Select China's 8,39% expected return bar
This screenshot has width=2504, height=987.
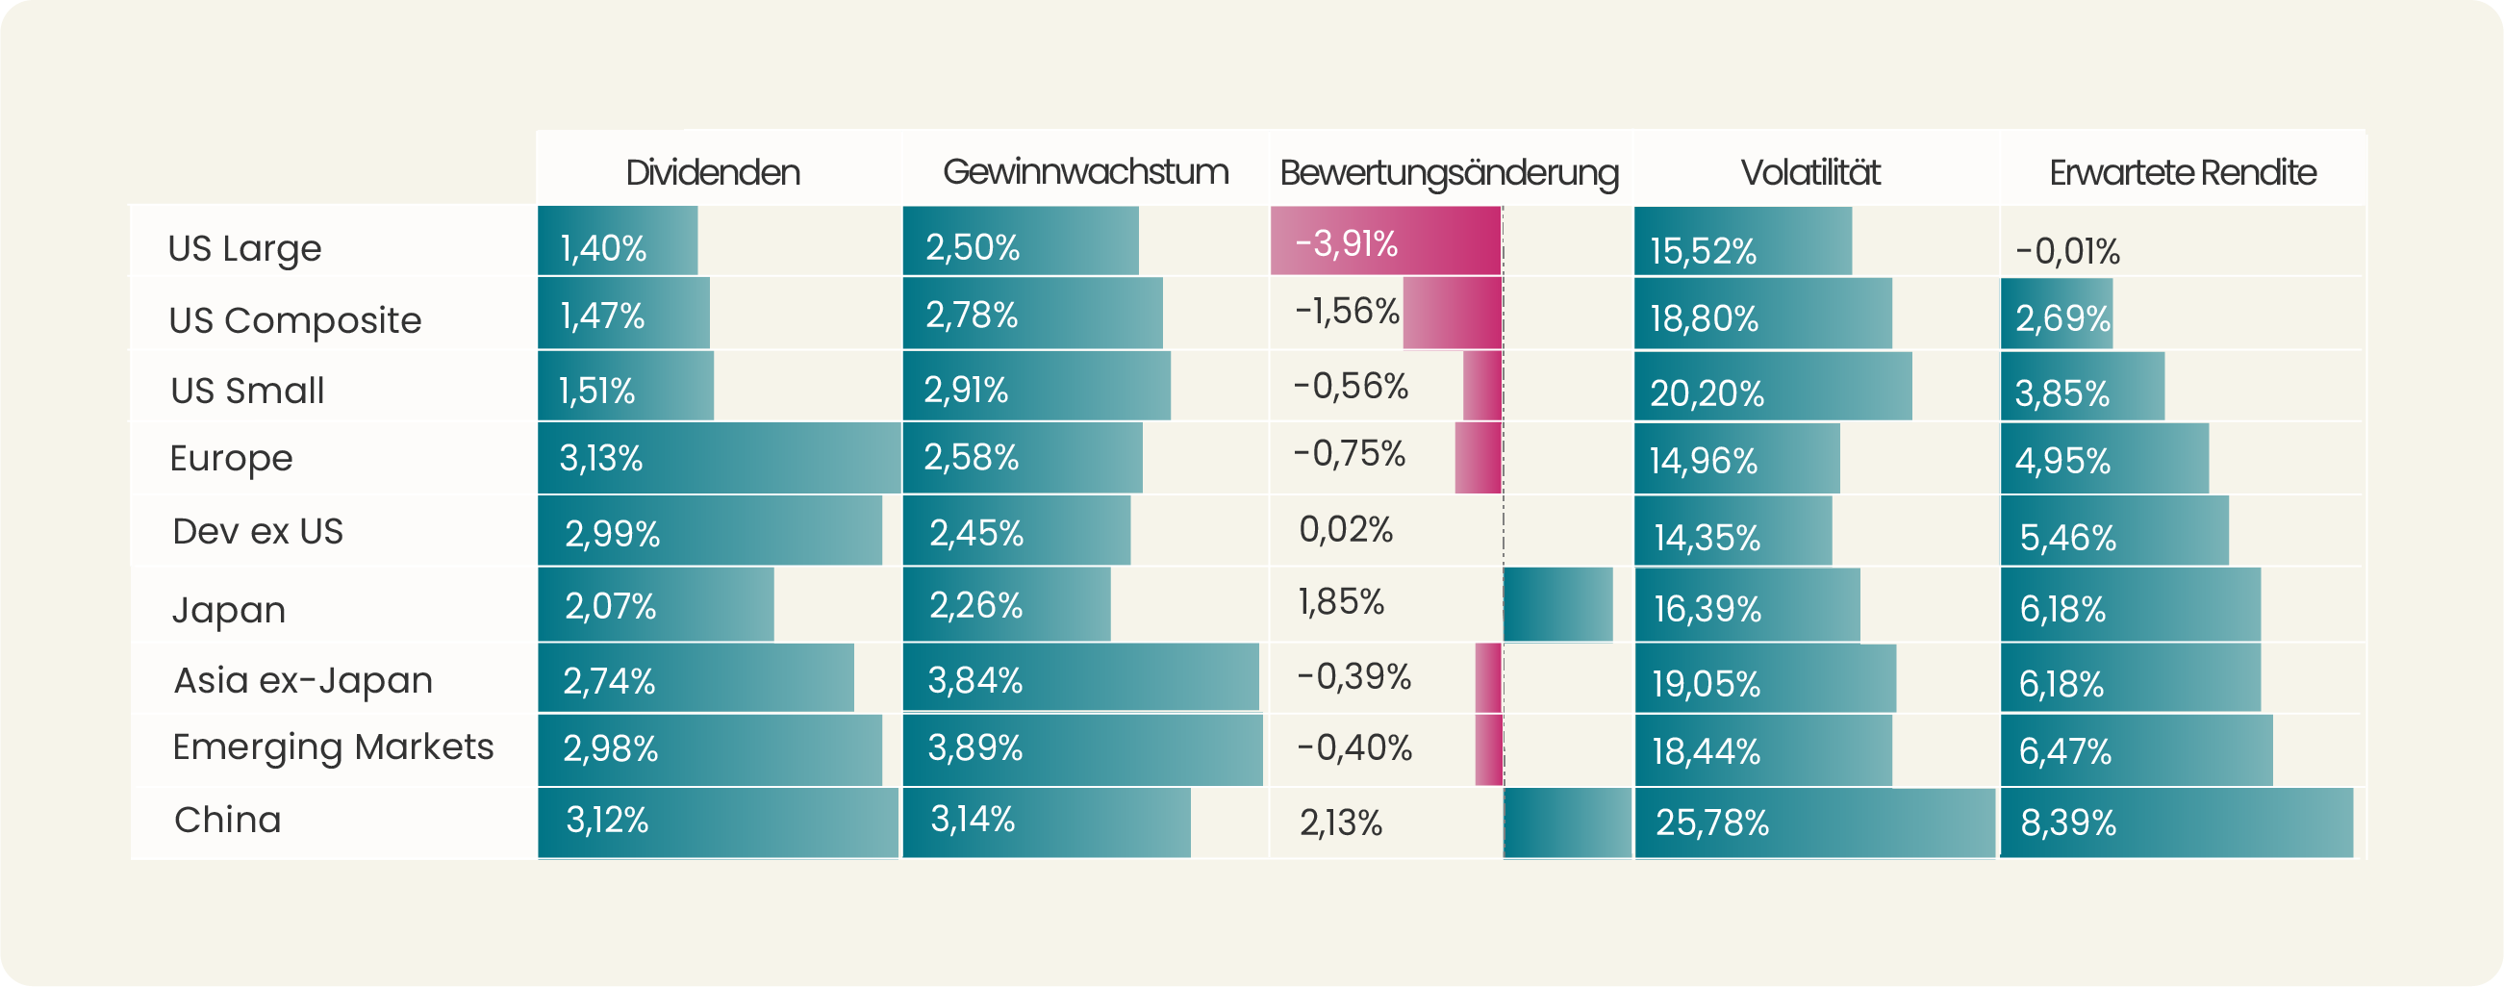(2175, 822)
